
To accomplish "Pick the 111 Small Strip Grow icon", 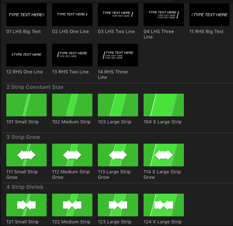I will coord(26,155).
